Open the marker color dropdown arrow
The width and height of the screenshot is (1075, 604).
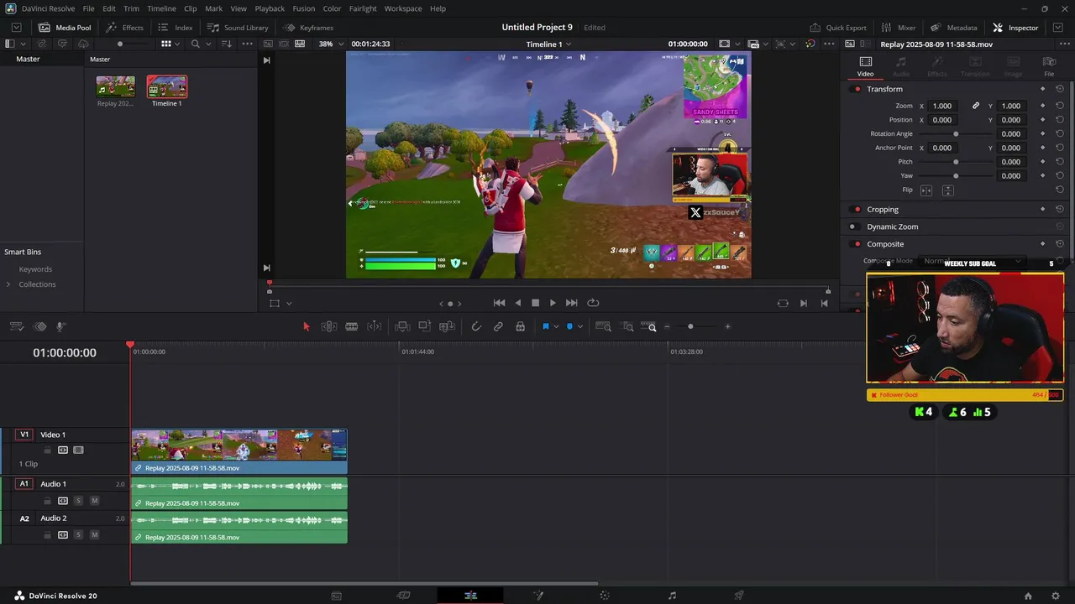tap(579, 326)
